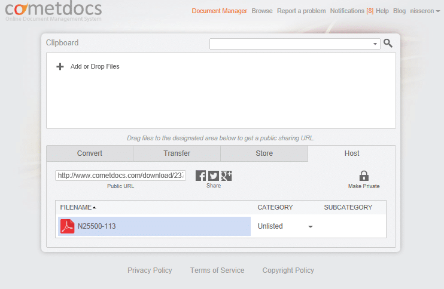The height and width of the screenshot is (289, 444).
Task: Click the PDF icon for N25500-113
Action: [x=67, y=226]
